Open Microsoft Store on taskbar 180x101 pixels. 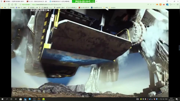pos(20,99)
